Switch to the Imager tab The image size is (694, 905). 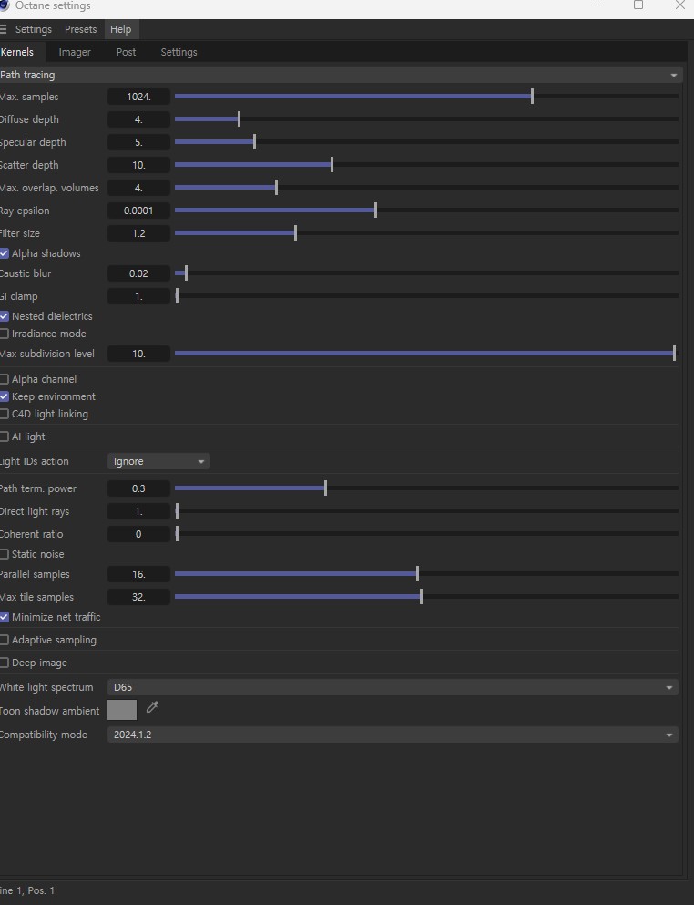coord(75,52)
